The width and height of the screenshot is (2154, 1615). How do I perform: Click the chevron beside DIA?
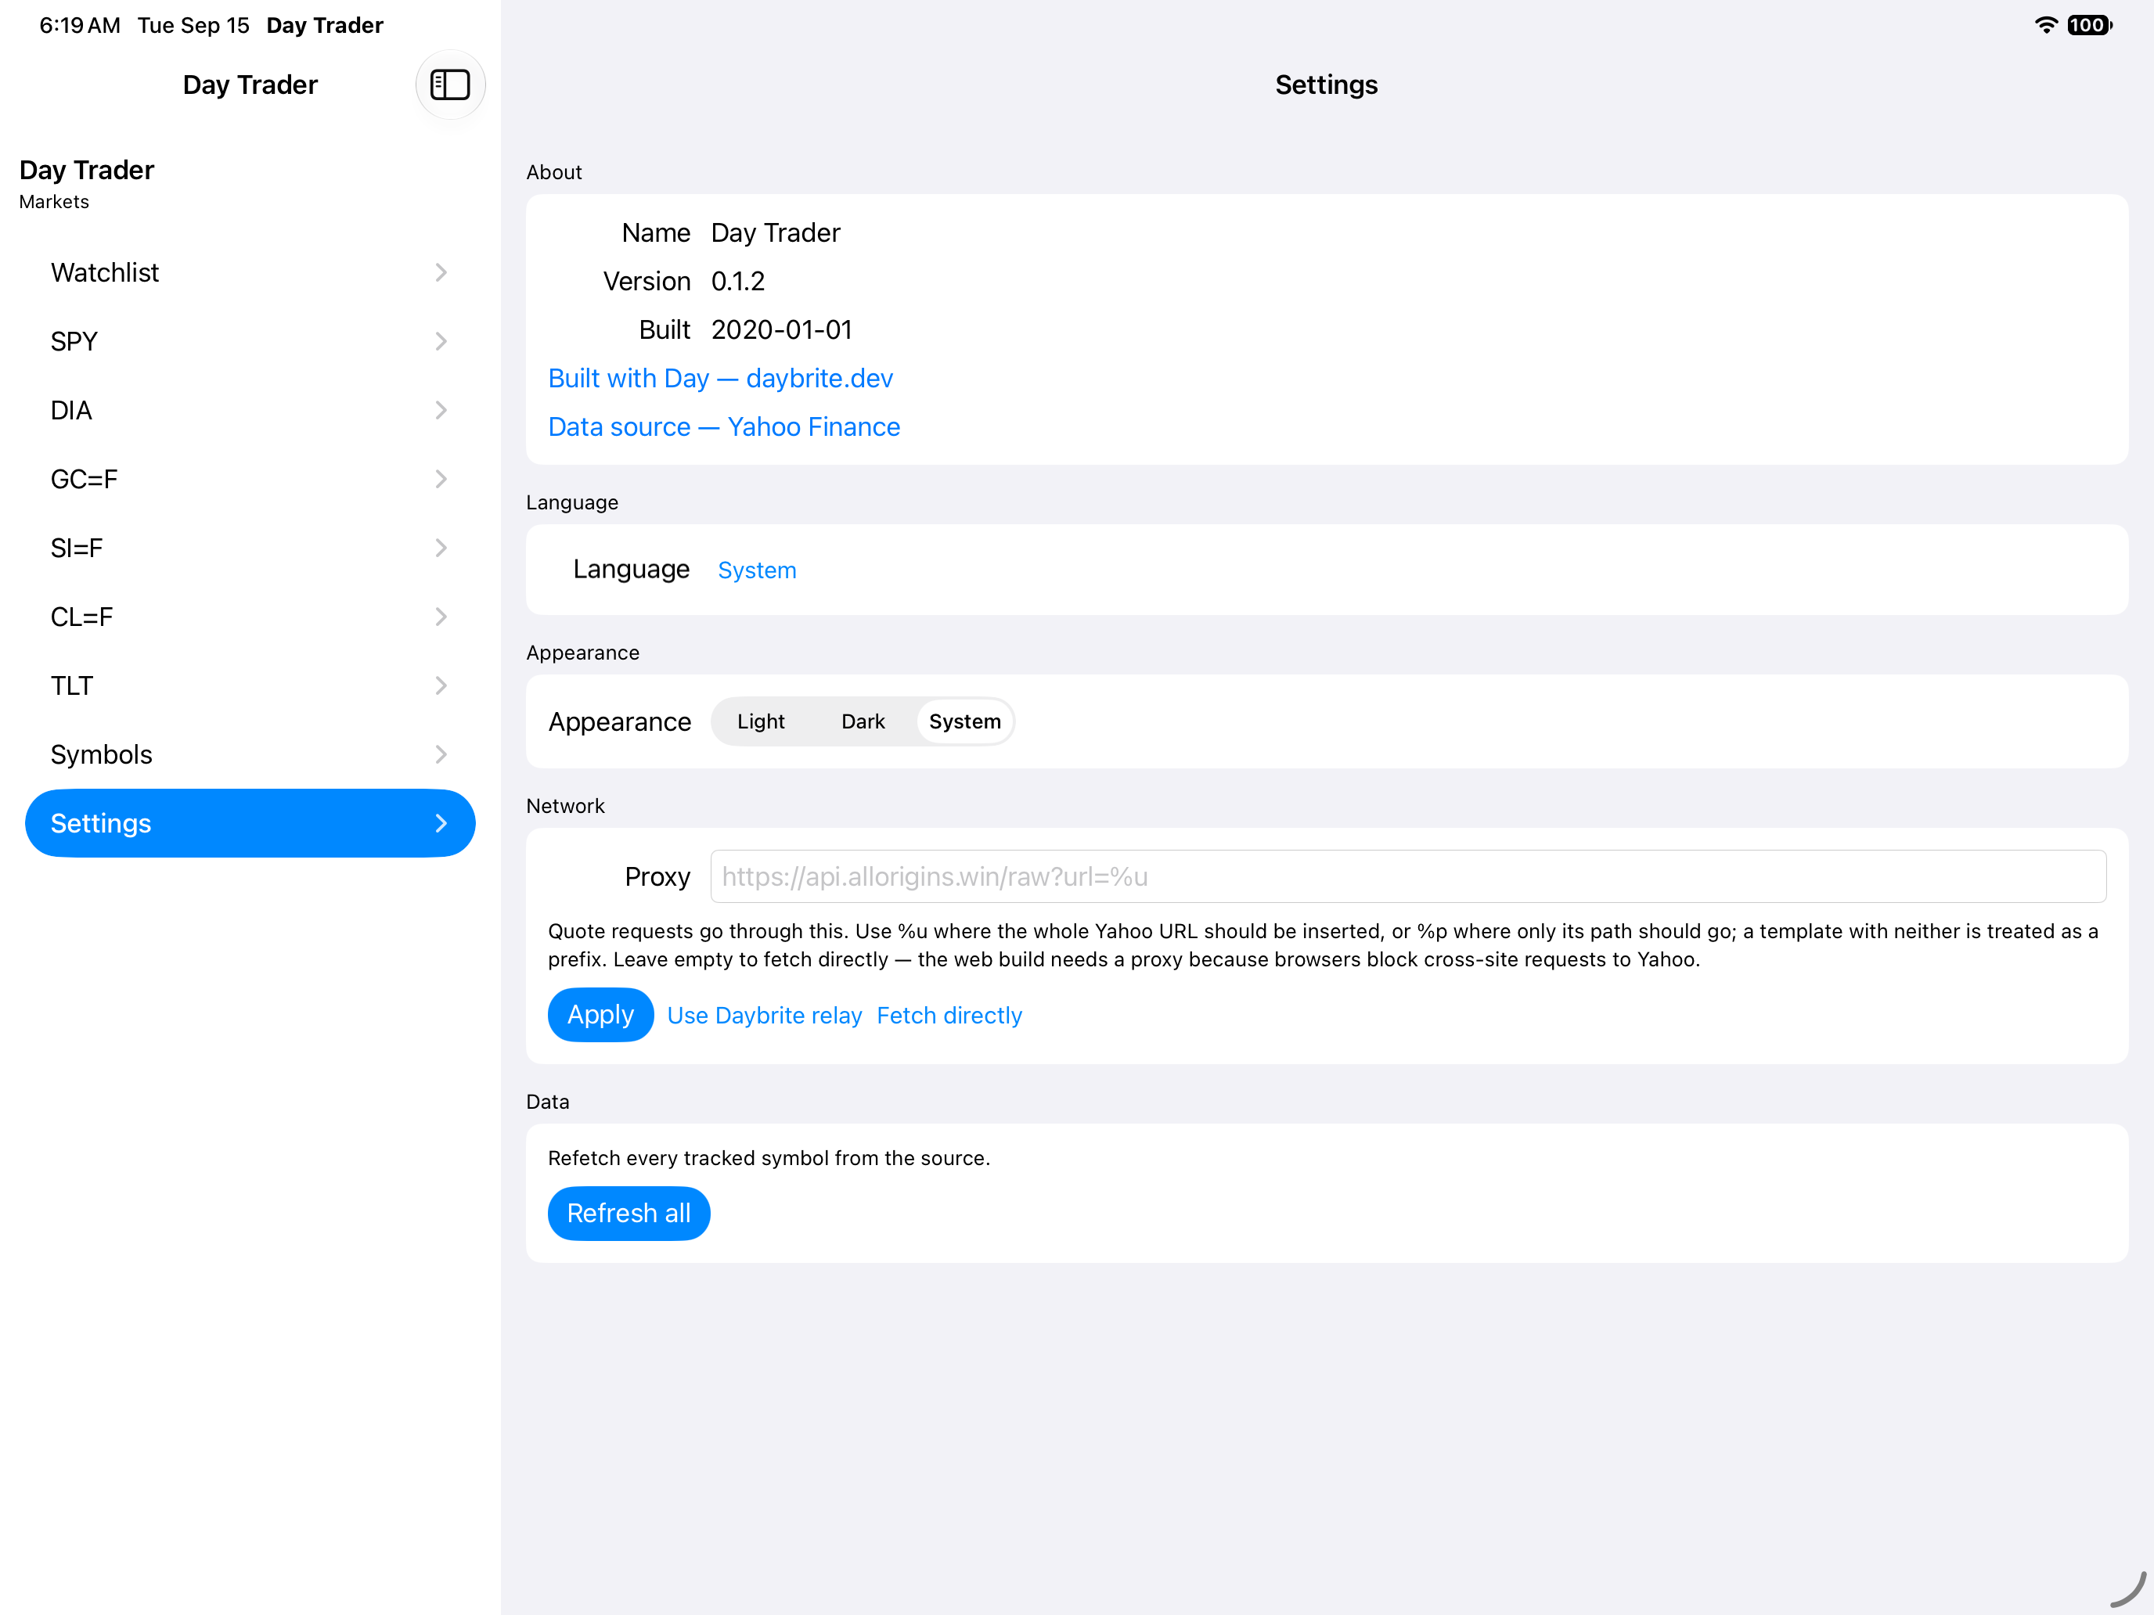(441, 411)
